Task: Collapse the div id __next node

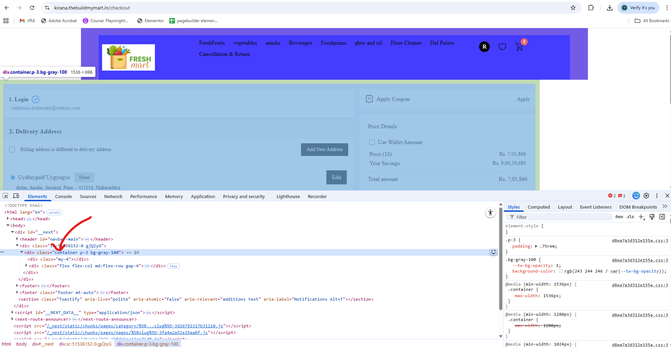Action: pos(12,232)
